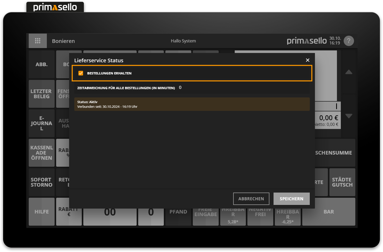Screen dimensions: 383x252
Task: Open the E-Journal
Action: [41, 123]
